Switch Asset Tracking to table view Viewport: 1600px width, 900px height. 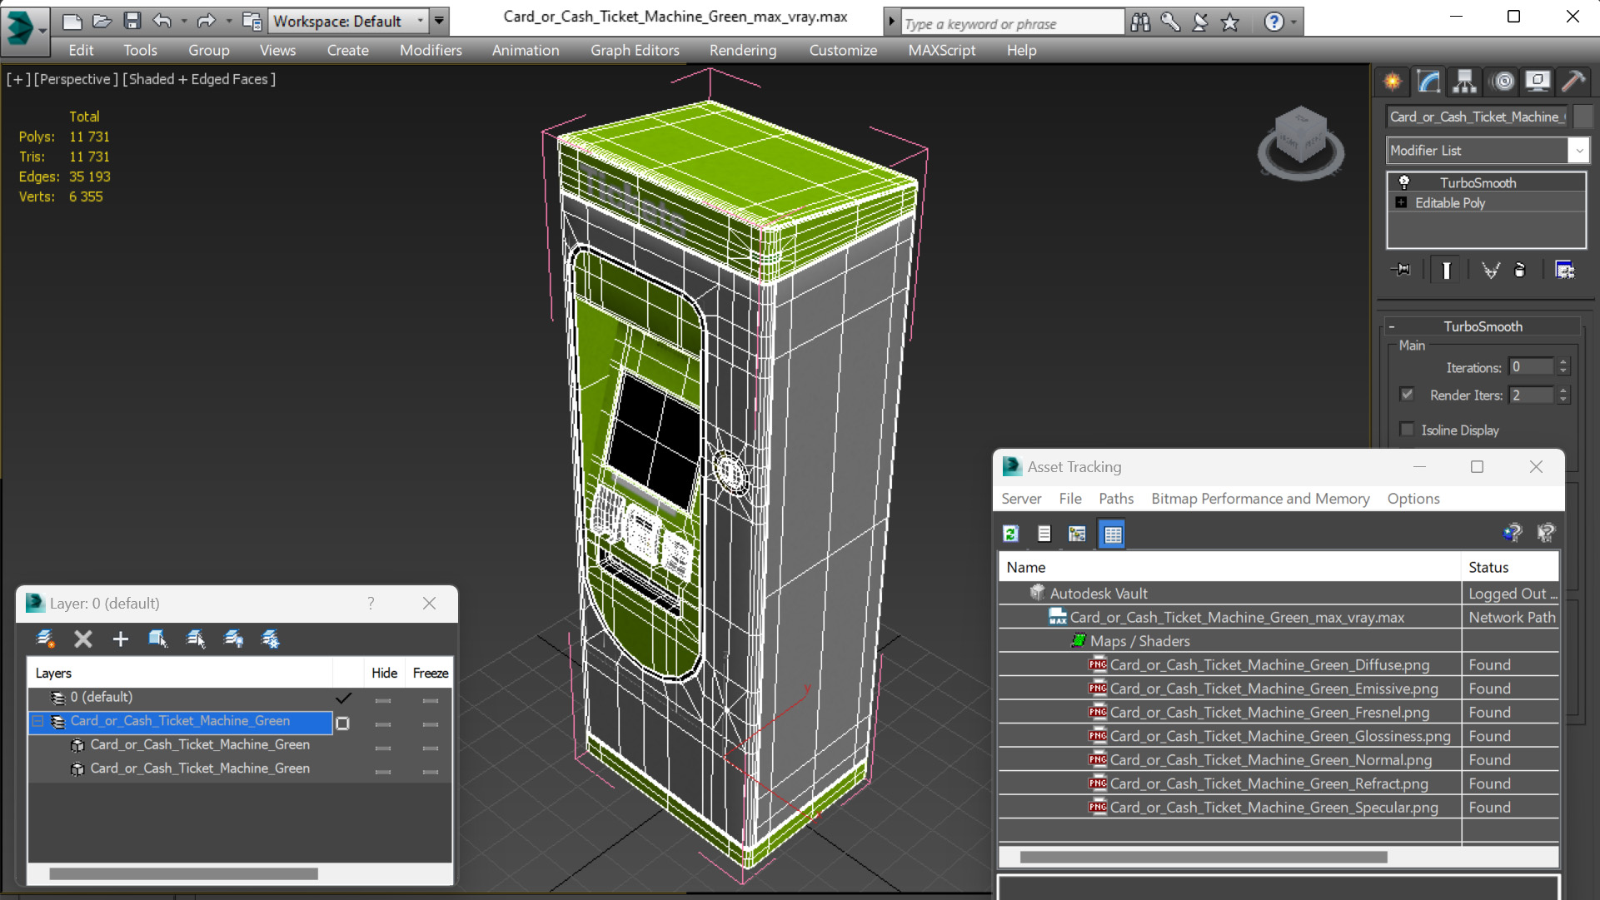[x=1112, y=534]
